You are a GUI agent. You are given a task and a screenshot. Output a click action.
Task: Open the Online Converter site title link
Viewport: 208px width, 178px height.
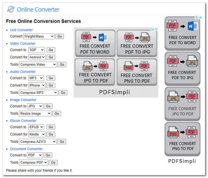38,9
